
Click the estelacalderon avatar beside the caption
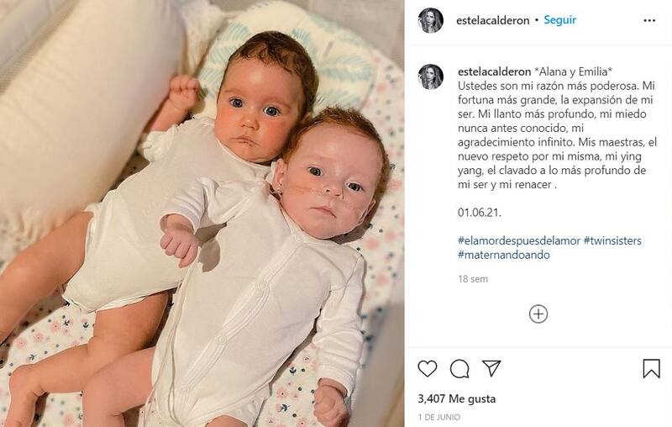click(x=430, y=76)
